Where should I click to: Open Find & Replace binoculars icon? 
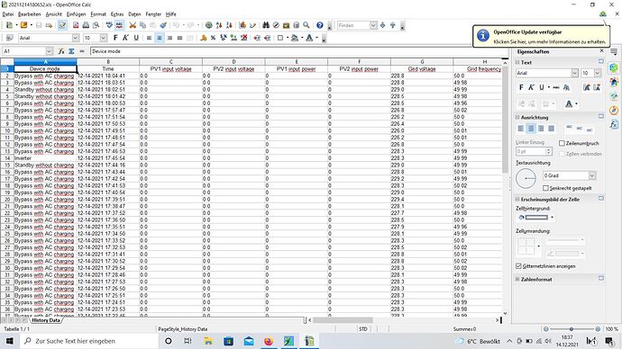[266, 25]
